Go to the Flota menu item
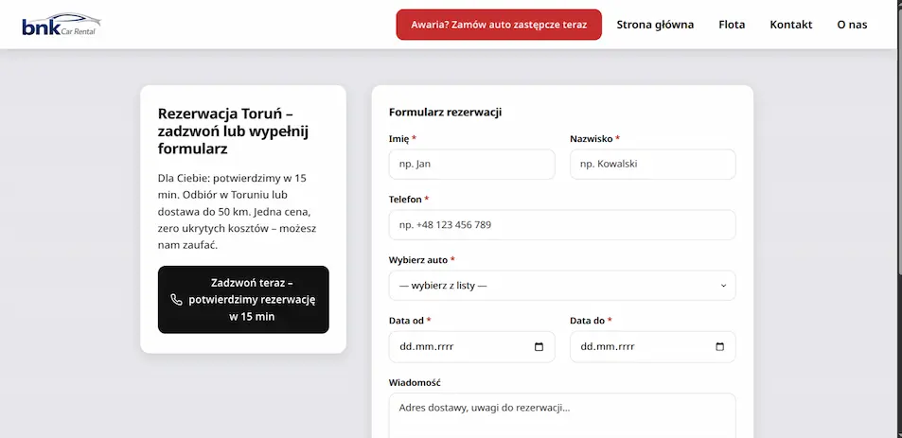 (732, 25)
